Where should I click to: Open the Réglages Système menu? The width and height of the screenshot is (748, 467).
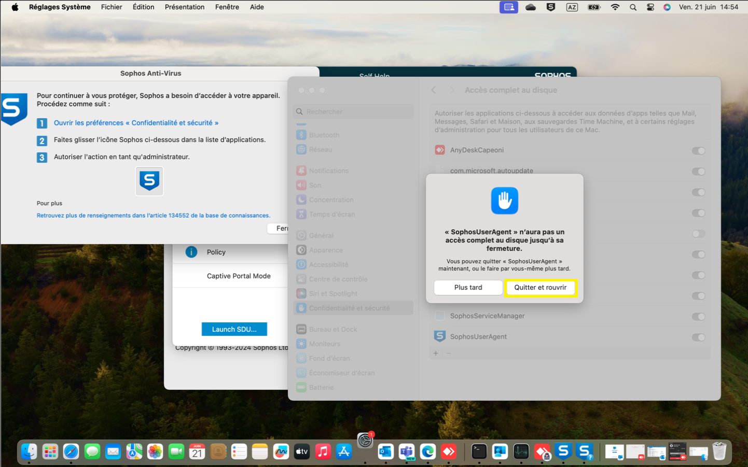(60, 7)
